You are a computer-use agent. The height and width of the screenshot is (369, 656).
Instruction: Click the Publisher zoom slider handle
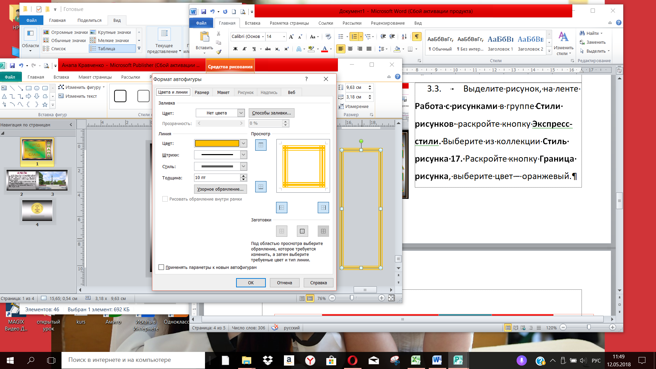352,298
